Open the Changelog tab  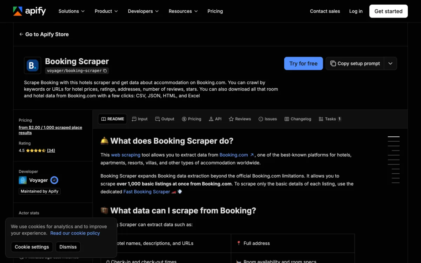(x=298, y=119)
